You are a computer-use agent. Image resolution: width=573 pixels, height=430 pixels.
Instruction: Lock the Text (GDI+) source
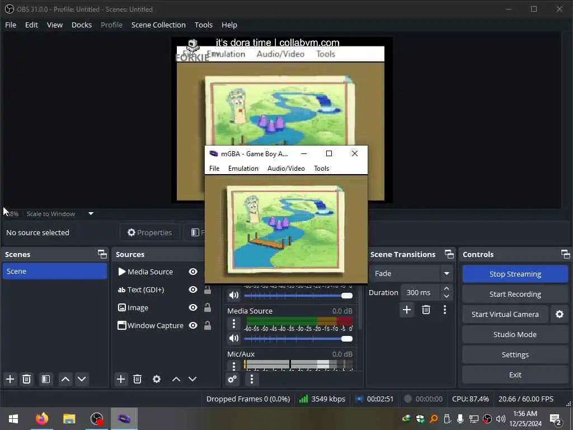[x=208, y=289]
